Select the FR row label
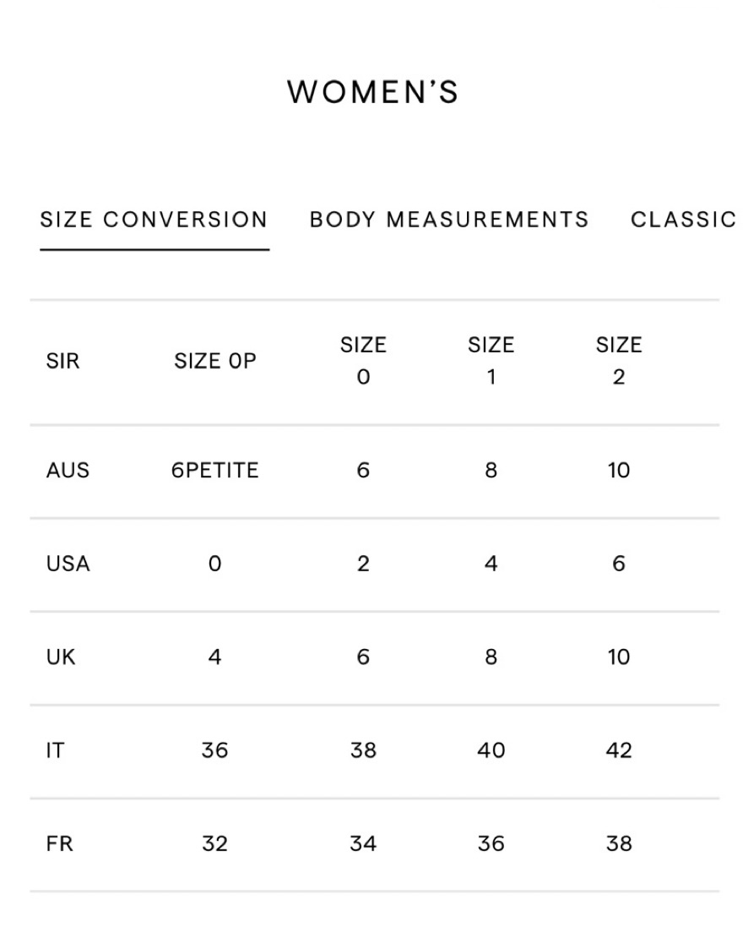The image size is (743, 927). (60, 844)
